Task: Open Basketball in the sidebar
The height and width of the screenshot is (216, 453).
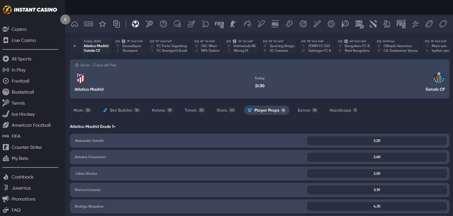Action: point(23,92)
